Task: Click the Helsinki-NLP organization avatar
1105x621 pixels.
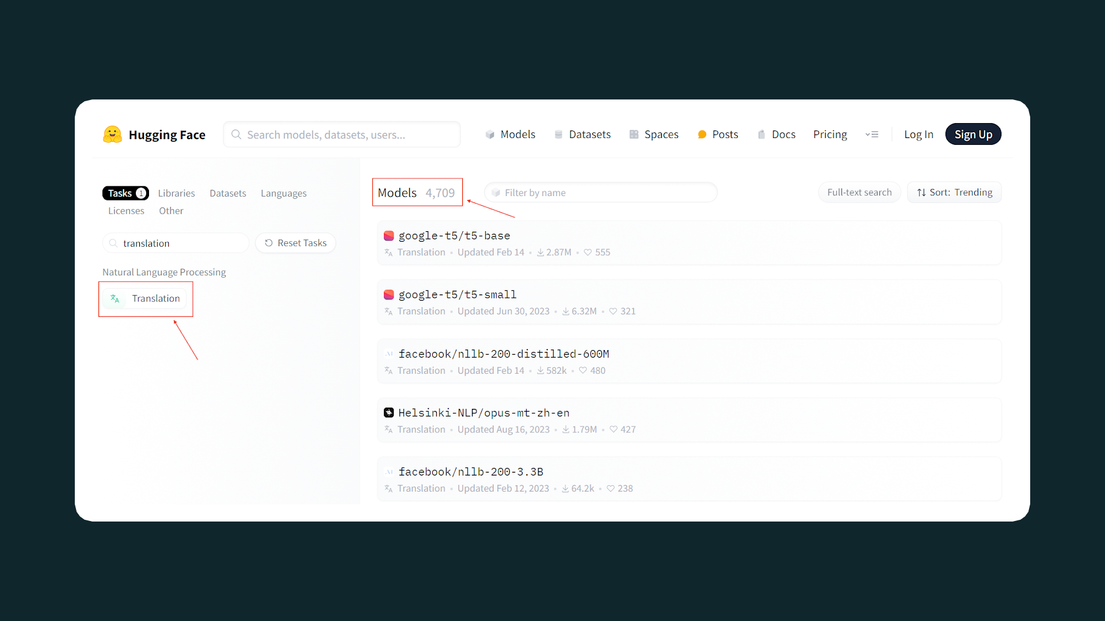Action: 390,412
